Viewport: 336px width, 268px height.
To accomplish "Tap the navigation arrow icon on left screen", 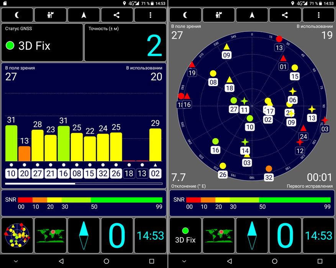I will pos(84,15).
